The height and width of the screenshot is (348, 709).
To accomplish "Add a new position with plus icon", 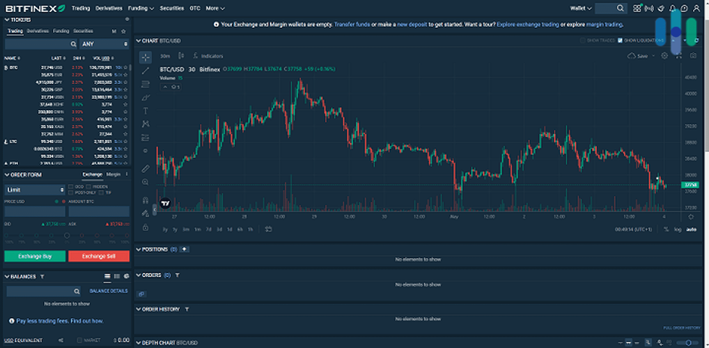I will pos(184,249).
